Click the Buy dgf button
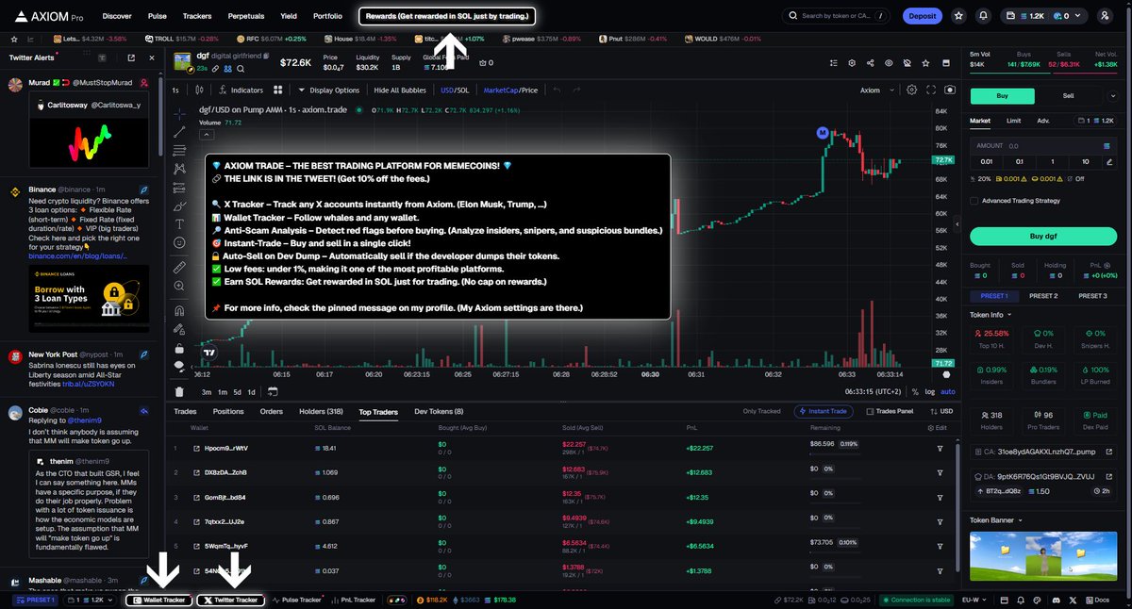1132x609 pixels. [x=1043, y=237]
